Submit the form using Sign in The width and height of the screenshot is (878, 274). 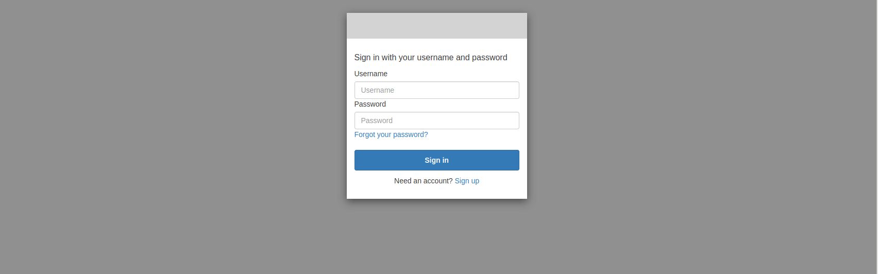pyautogui.click(x=436, y=160)
